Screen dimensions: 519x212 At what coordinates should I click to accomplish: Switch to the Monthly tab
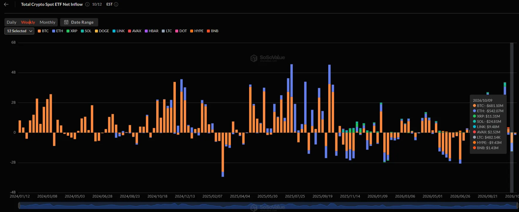(x=47, y=22)
